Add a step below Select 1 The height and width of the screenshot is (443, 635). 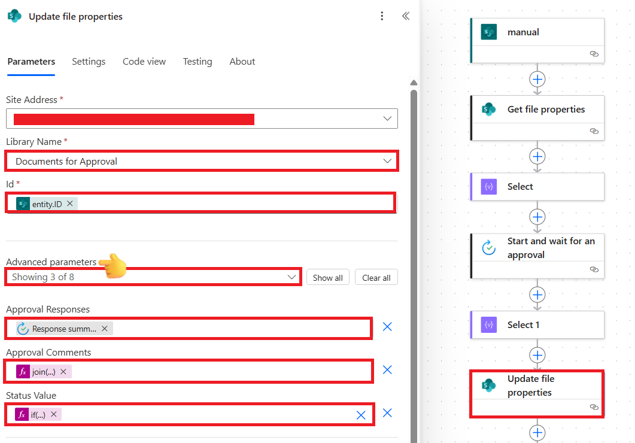tap(537, 356)
